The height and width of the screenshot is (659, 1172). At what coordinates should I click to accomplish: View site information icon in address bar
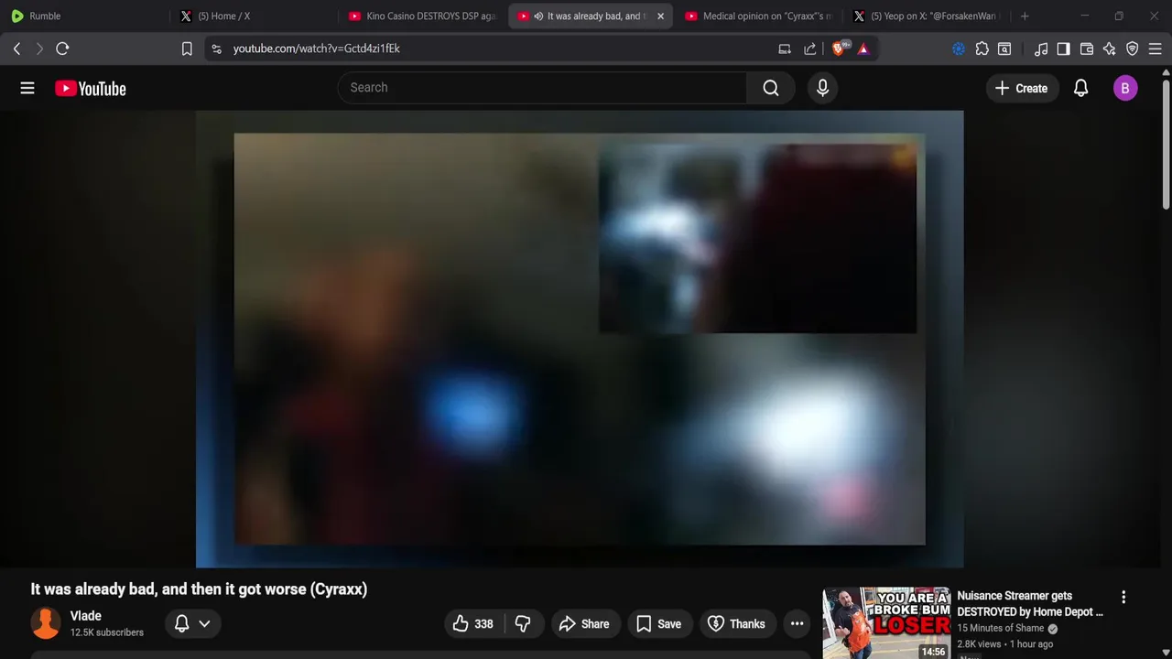tap(216, 49)
